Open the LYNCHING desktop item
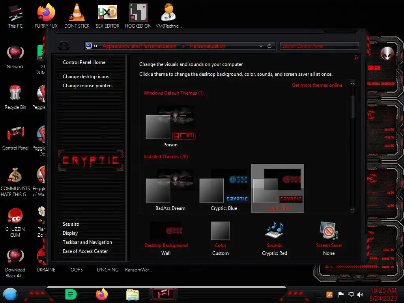 107,270
